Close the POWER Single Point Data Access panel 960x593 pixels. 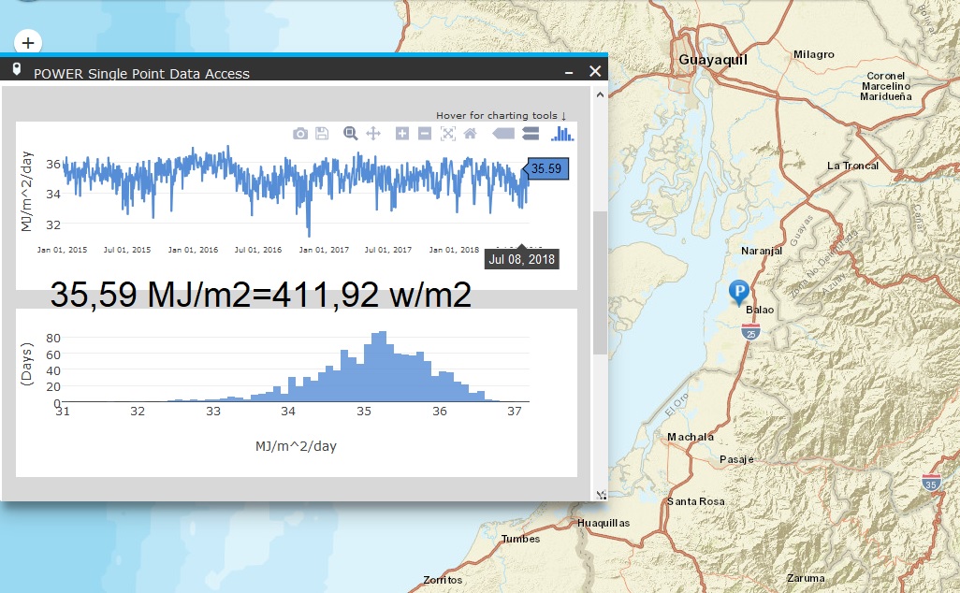click(595, 71)
